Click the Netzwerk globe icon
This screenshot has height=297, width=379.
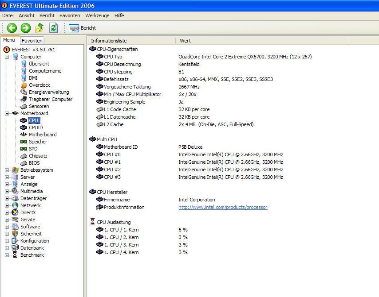pos(15,206)
